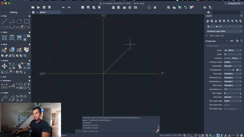Click the Redo arrow in toolbar
Screen dimensions: 244x137
(69, 7)
